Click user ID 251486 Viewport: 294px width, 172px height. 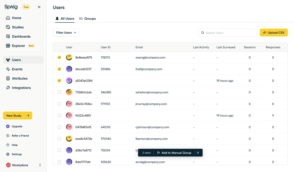pos(105,69)
